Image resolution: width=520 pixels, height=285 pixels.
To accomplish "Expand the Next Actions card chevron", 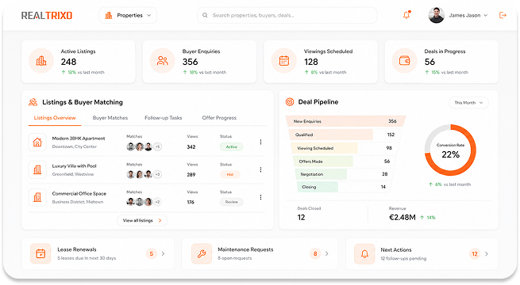I will [x=487, y=254].
